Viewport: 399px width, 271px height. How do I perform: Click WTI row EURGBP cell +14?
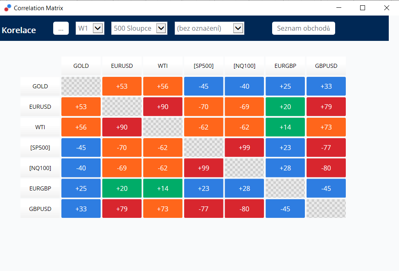coord(285,127)
